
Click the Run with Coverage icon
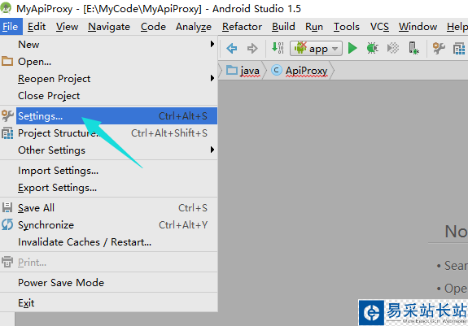click(393, 48)
